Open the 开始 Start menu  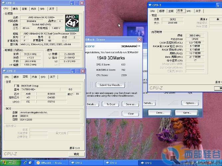click(10, 163)
